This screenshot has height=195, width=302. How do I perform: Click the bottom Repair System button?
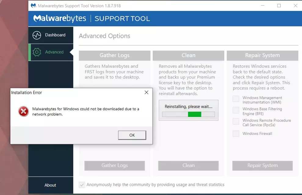pos(263,165)
